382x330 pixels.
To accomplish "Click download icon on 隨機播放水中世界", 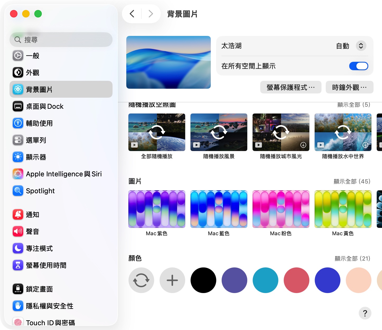I will (x=365, y=145).
